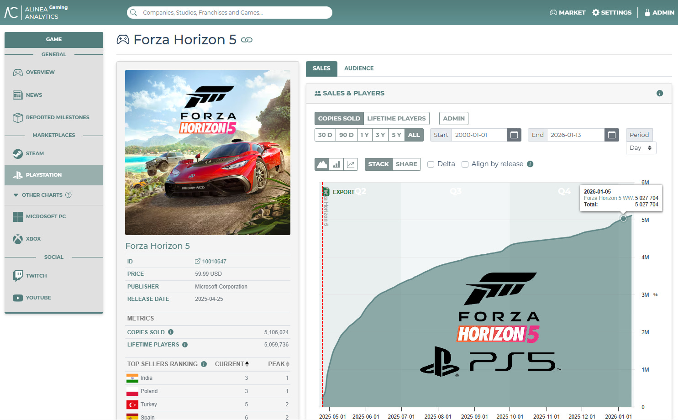Image resolution: width=678 pixels, height=420 pixels.
Task: Select the ALL time range
Action: coord(414,135)
